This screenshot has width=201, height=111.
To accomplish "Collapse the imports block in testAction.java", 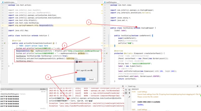I will point(8,10).
